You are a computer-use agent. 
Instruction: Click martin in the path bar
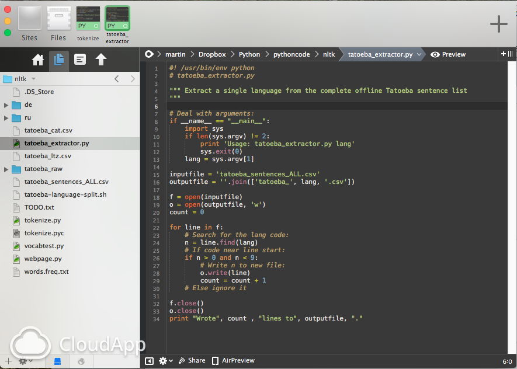[x=175, y=54]
